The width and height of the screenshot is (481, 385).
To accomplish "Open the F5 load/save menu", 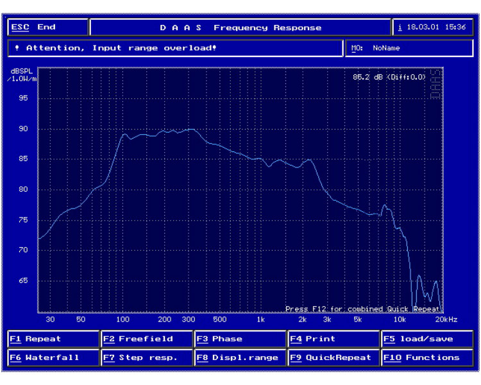I will (427, 339).
